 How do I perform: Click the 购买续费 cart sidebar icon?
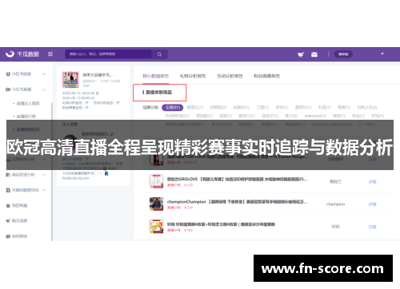coord(8,220)
